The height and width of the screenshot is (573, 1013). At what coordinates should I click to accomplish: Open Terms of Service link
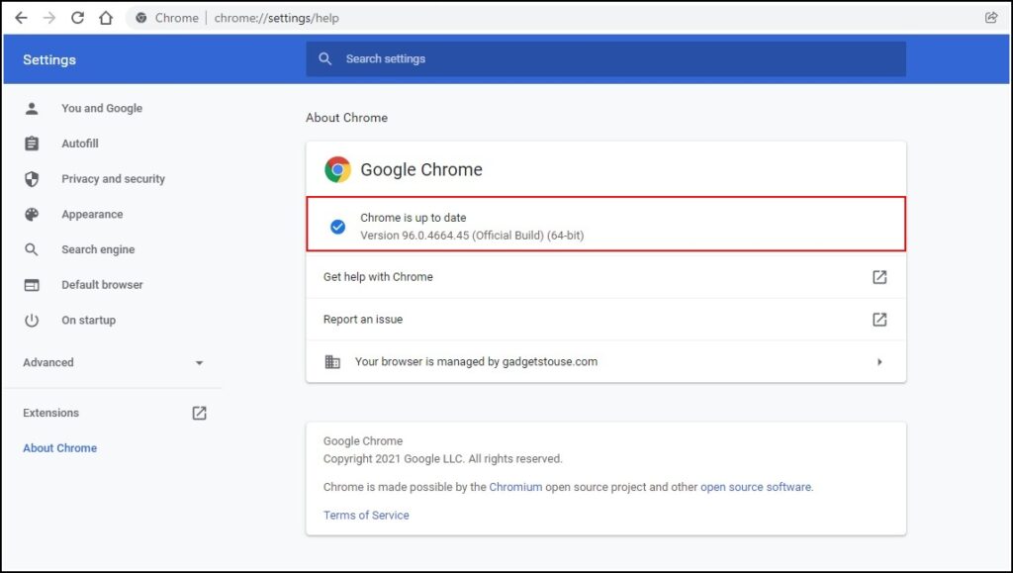pos(366,516)
